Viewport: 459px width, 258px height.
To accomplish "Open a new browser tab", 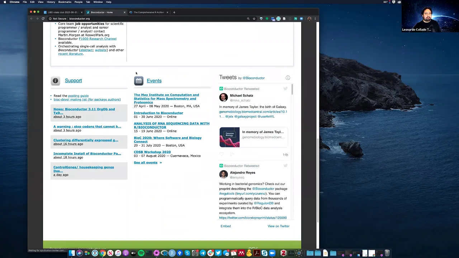I will [174, 12].
